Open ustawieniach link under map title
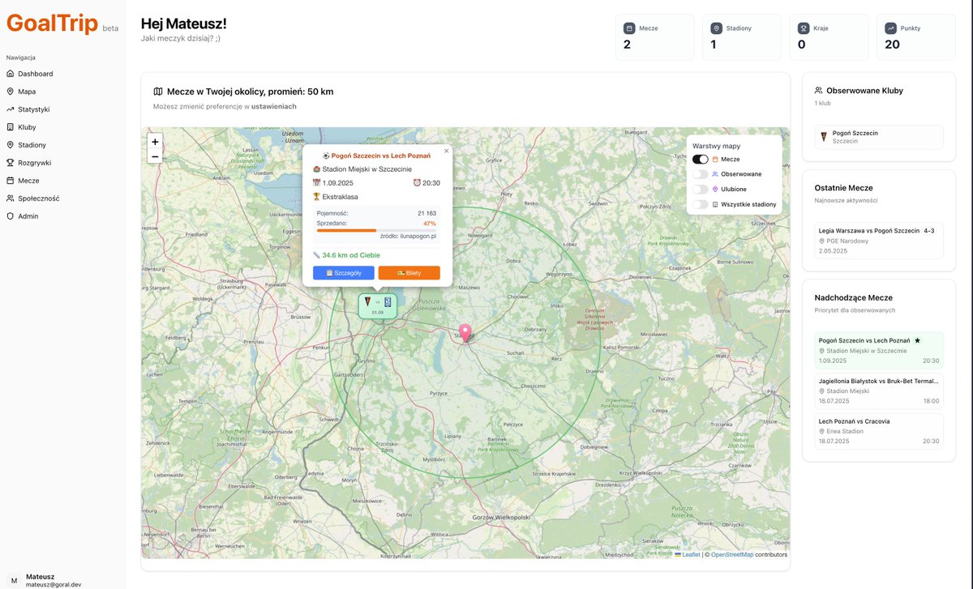Image resolution: width=973 pixels, height=589 pixels. click(273, 106)
